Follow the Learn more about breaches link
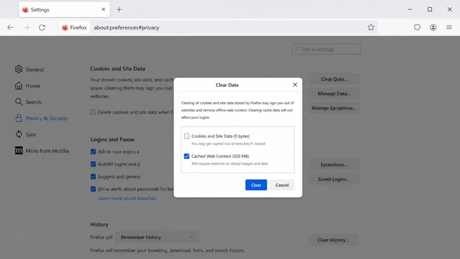 pyautogui.click(x=127, y=198)
